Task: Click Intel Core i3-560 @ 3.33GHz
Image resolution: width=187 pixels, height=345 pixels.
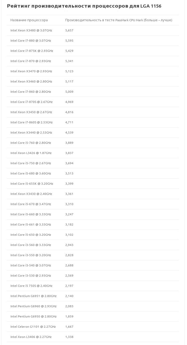Action: tap(31, 245)
